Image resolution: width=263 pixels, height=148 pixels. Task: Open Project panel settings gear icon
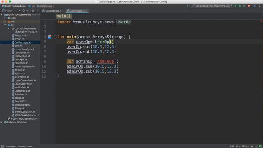33,11
